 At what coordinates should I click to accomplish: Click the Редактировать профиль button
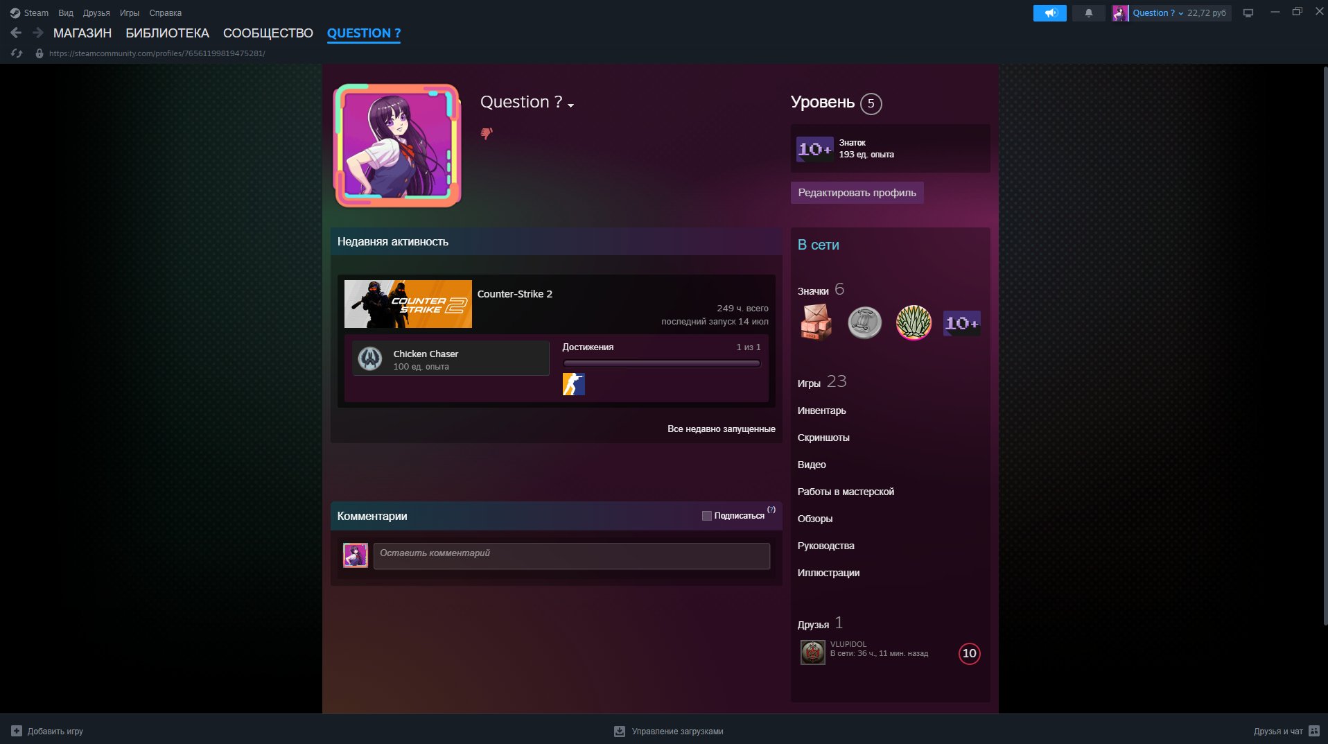click(857, 193)
